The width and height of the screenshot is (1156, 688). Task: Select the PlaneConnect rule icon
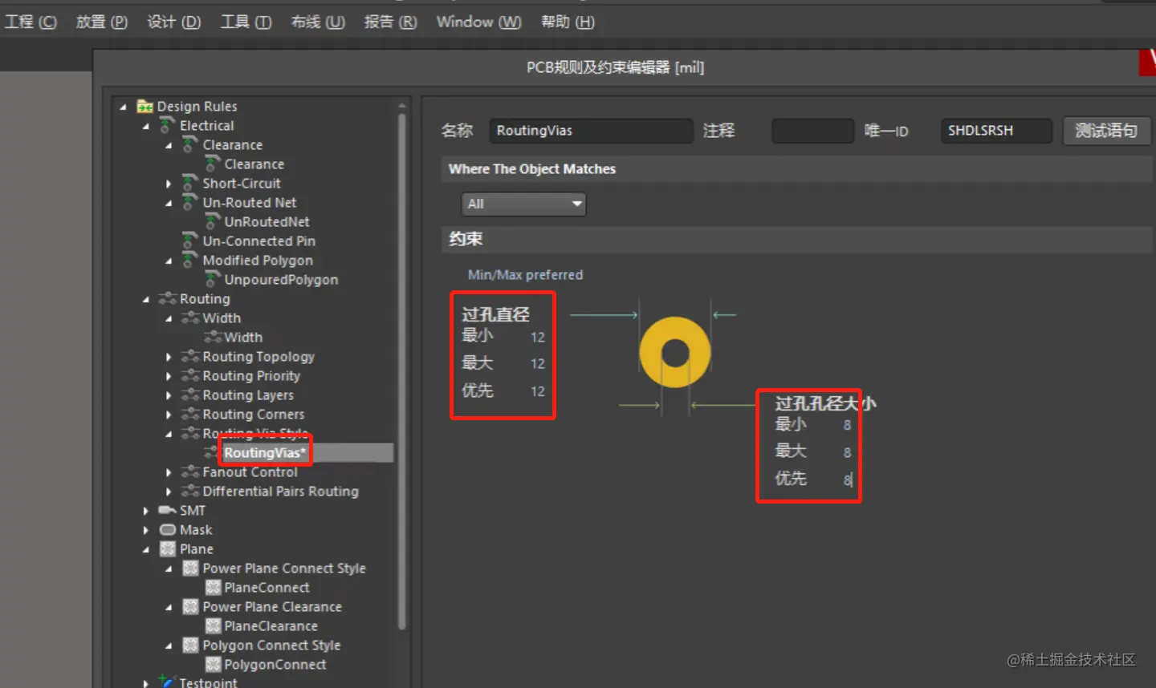[213, 588]
